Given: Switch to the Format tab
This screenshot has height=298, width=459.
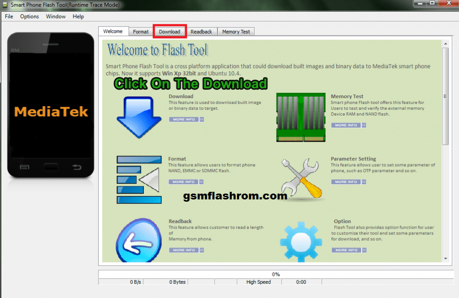Looking at the screenshot, I should pos(141,32).
